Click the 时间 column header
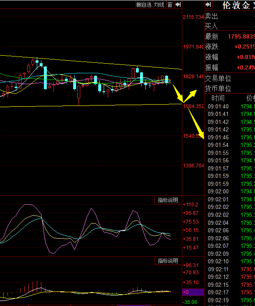255x306 pixels. click(x=218, y=98)
